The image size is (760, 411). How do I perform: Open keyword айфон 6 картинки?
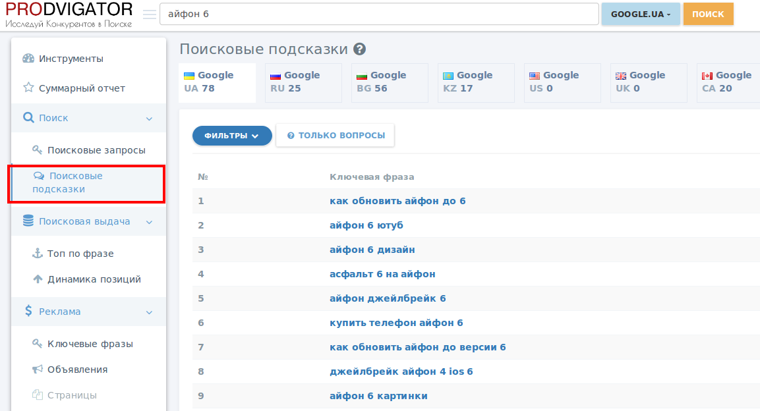[378, 396]
